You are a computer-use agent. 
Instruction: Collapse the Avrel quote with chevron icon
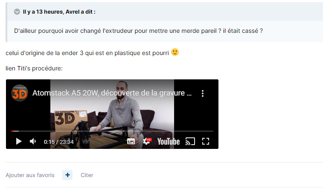point(17,12)
